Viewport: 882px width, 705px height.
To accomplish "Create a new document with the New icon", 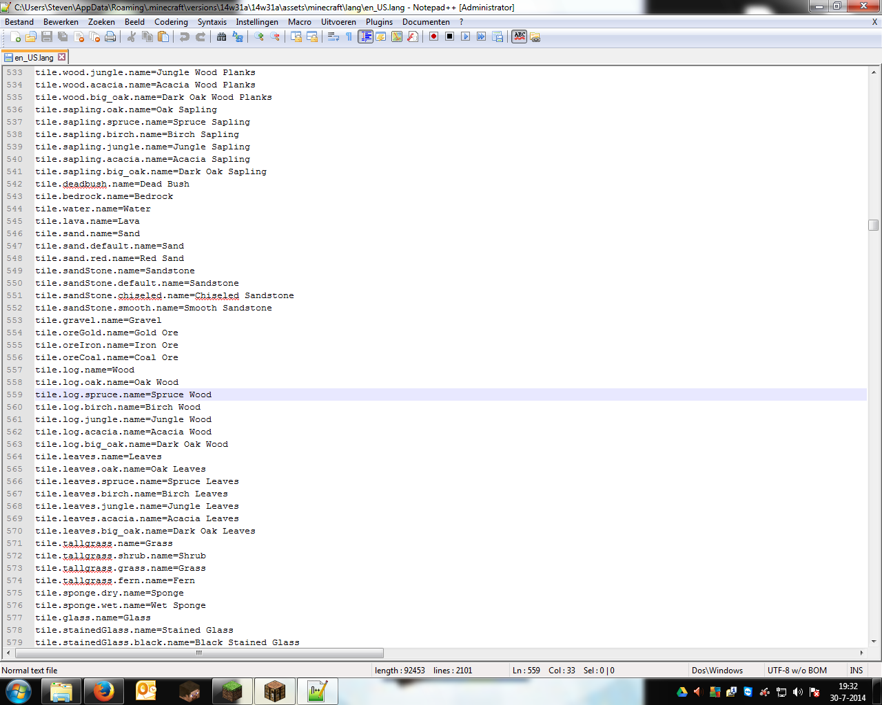I will pyautogui.click(x=15, y=36).
